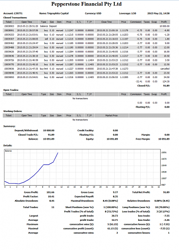Select ticket number 15838991
The width and height of the screenshot is (179, 250).
point(9,30)
